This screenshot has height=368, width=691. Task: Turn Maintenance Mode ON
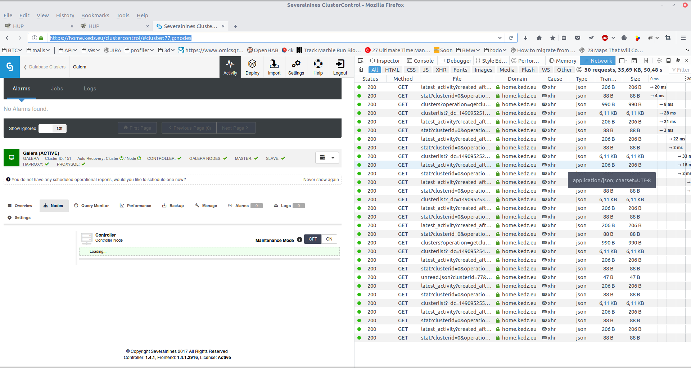[329, 239]
